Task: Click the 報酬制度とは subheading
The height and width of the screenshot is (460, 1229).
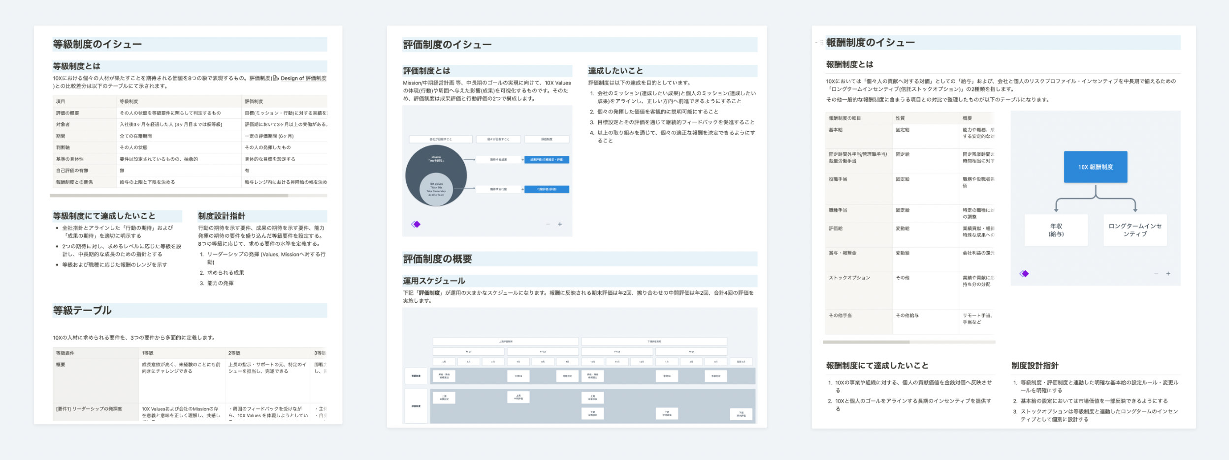Action: [x=850, y=64]
